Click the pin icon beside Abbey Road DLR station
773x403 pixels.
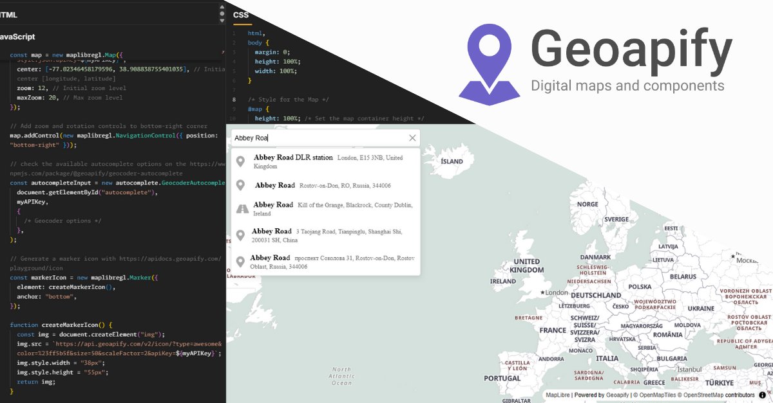(242, 160)
